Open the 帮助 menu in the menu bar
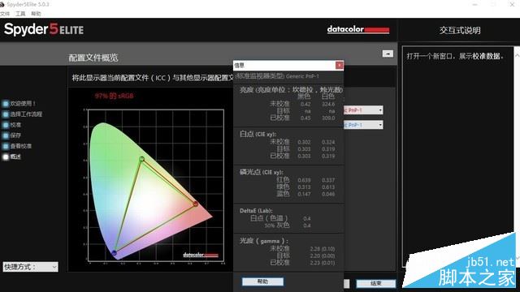 click(36, 14)
